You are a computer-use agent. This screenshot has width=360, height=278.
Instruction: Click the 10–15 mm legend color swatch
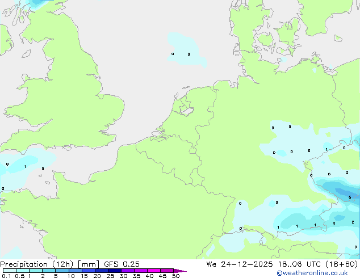tap(76, 271)
